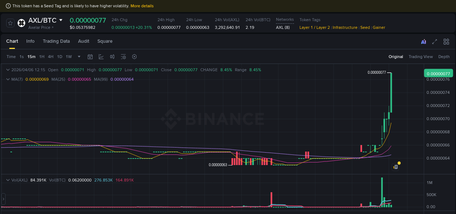
Task: Change the chart style via line chart icon
Action: point(101,57)
